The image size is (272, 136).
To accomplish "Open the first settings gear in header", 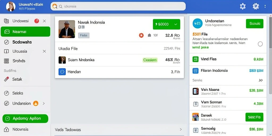I will (x=243, y=6).
